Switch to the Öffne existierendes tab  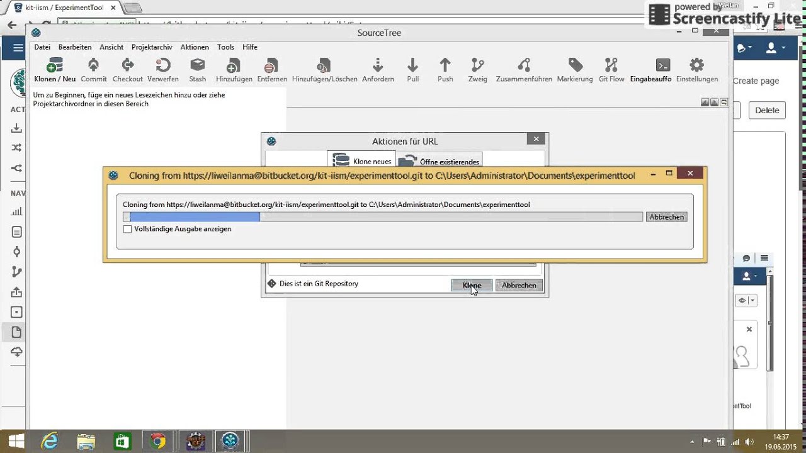tap(439, 160)
